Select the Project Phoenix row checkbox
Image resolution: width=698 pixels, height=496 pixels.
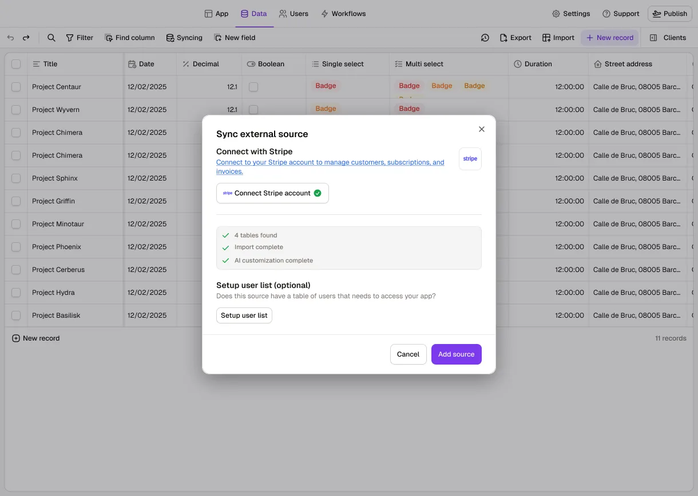pos(16,247)
